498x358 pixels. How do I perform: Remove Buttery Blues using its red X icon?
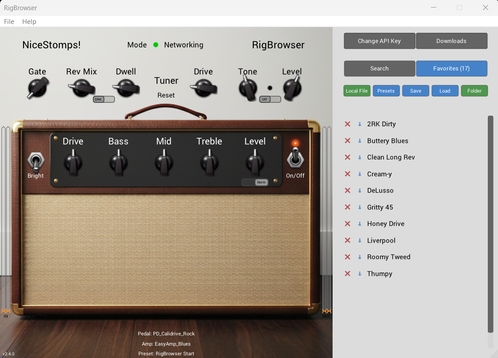347,141
